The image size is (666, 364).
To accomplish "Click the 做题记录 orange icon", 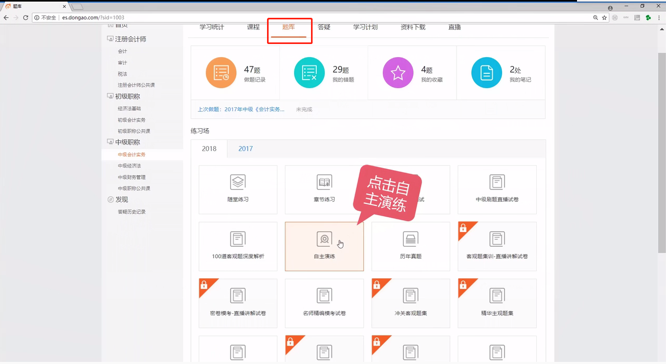I will coord(221,73).
